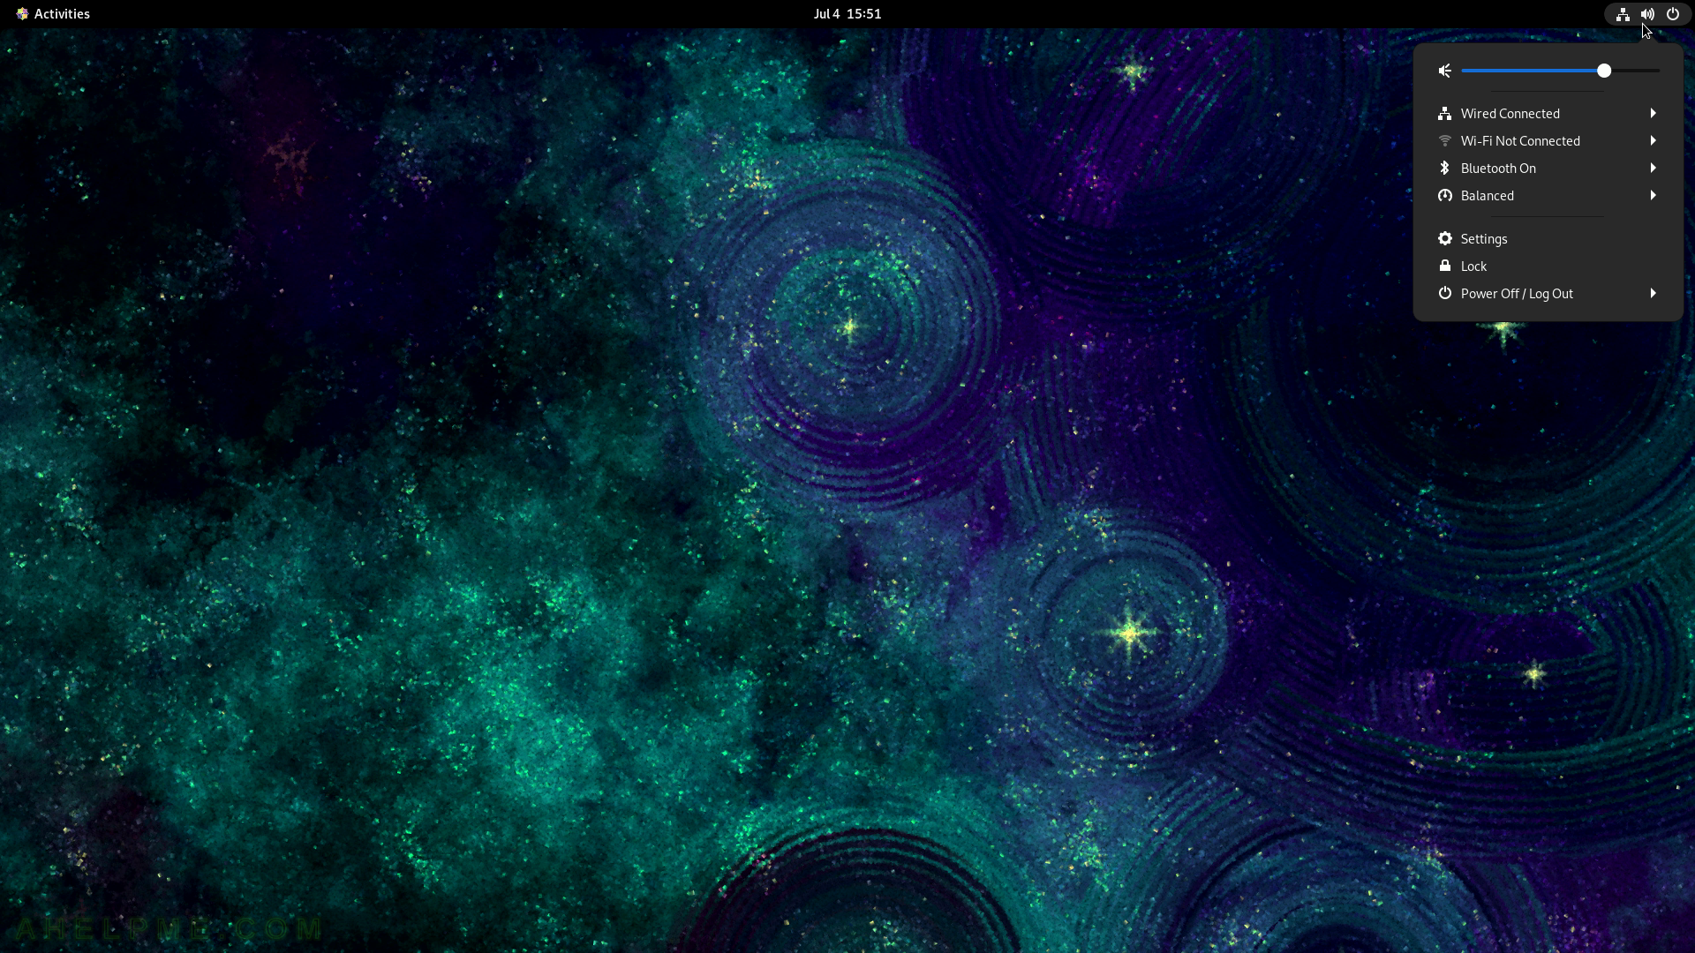Click the volume slider handle
Screen dimensions: 1695x953
pyautogui.click(x=1604, y=71)
